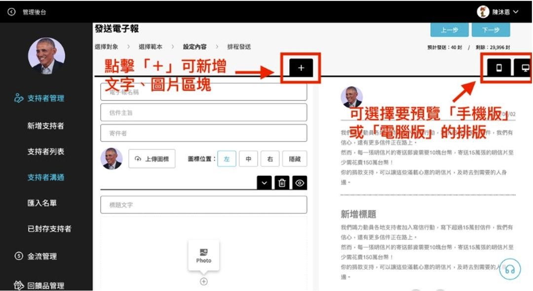This screenshot has height=291, width=533.
Task: Open 支持者溝通 in the sidebar
Action: (x=45, y=177)
